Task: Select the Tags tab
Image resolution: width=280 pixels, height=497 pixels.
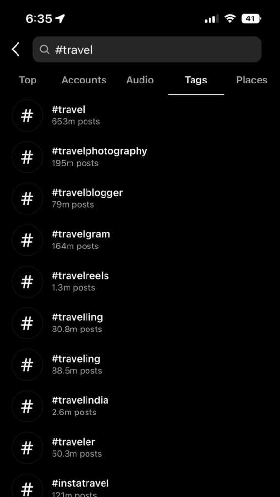Action: pos(195,80)
